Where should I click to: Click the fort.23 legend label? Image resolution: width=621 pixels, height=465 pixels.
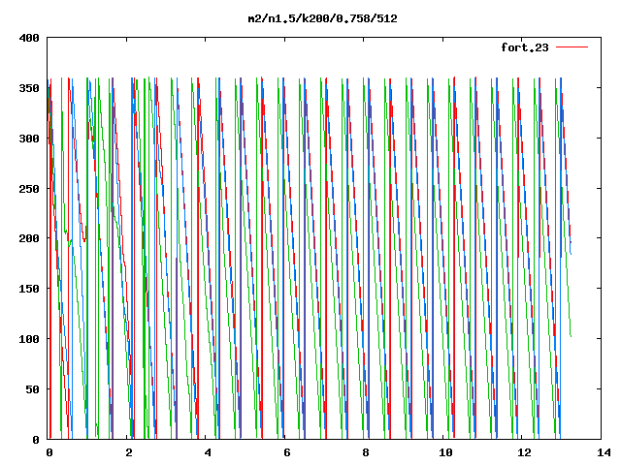[525, 47]
